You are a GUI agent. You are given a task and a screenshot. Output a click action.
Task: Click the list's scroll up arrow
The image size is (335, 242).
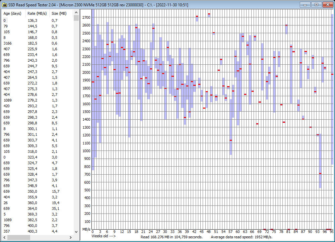coord(76,13)
